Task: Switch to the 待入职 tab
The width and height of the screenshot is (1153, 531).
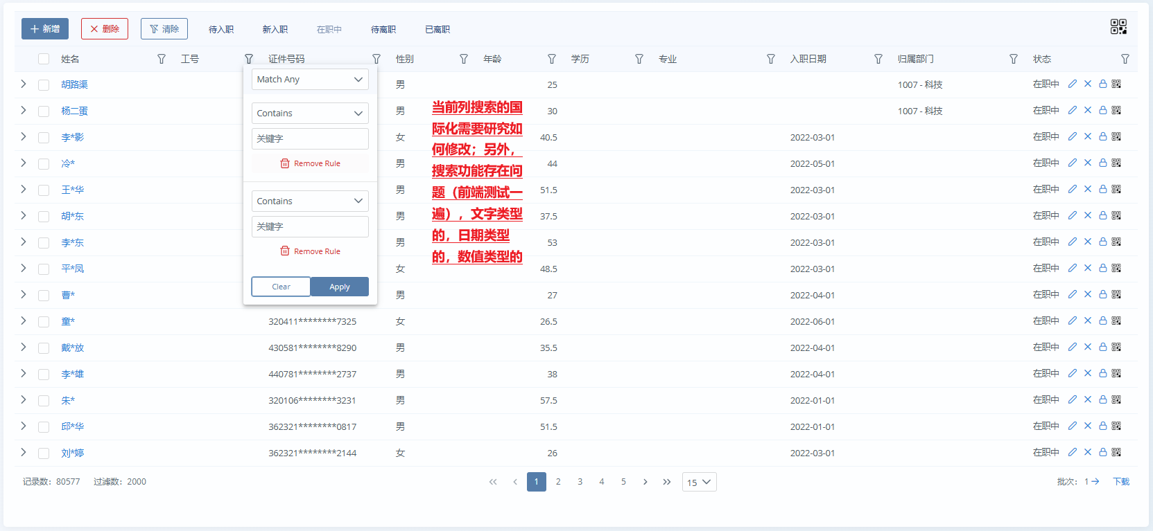Action: 221,29
